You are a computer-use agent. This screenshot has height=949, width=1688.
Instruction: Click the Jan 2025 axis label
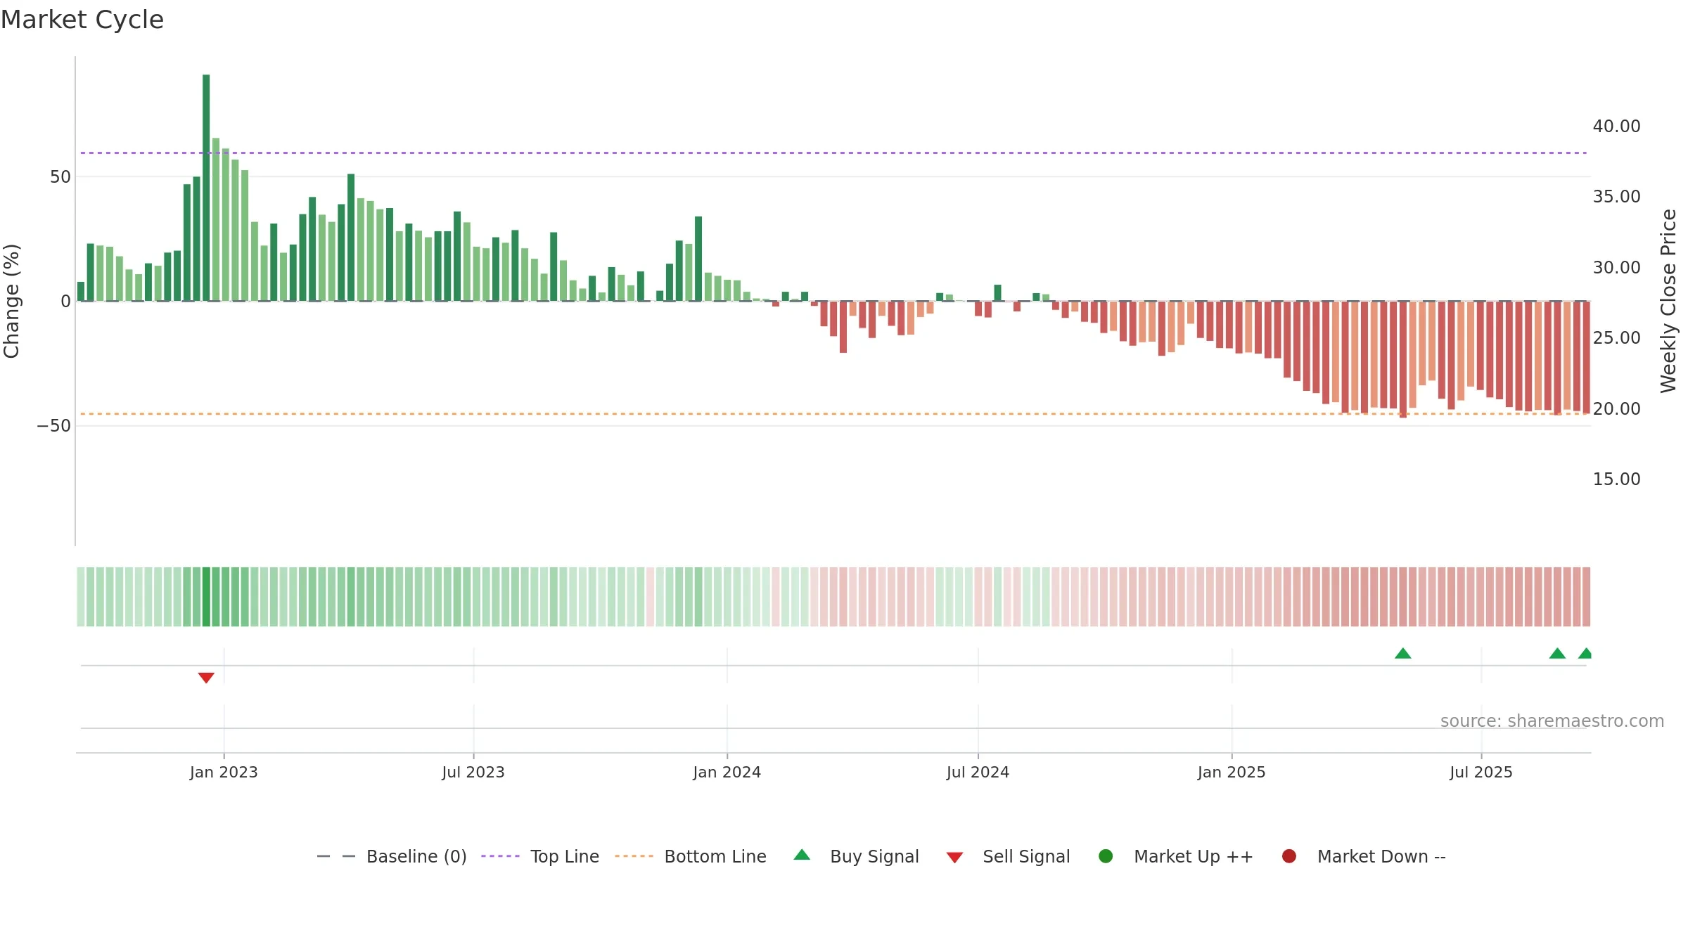coord(1232,773)
